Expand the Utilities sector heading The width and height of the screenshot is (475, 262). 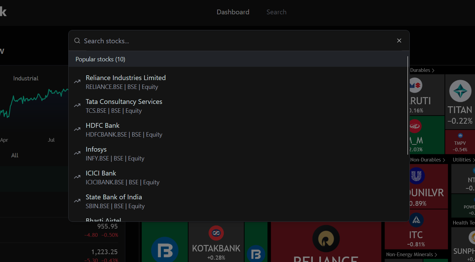[x=463, y=160]
